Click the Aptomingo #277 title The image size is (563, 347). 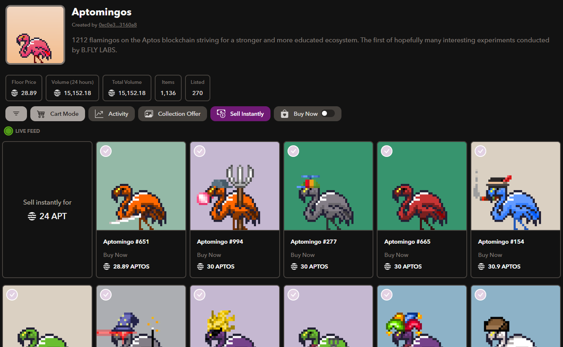[x=313, y=242]
